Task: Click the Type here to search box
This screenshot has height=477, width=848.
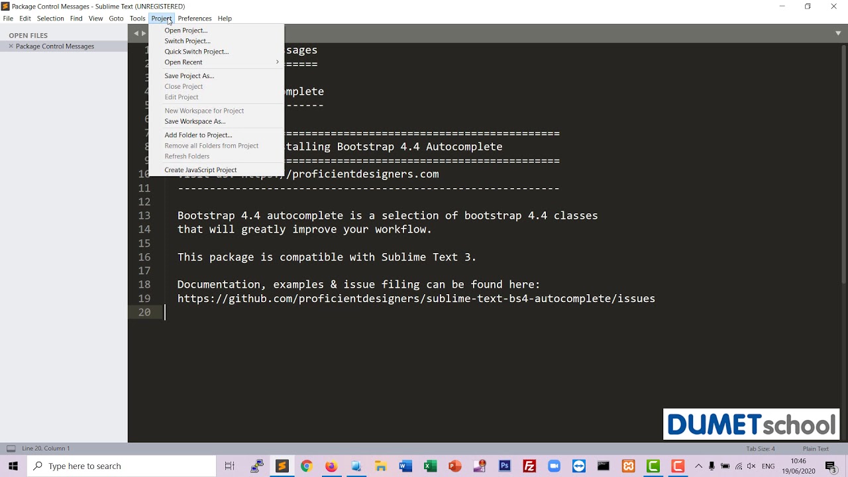Action: click(x=122, y=466)
